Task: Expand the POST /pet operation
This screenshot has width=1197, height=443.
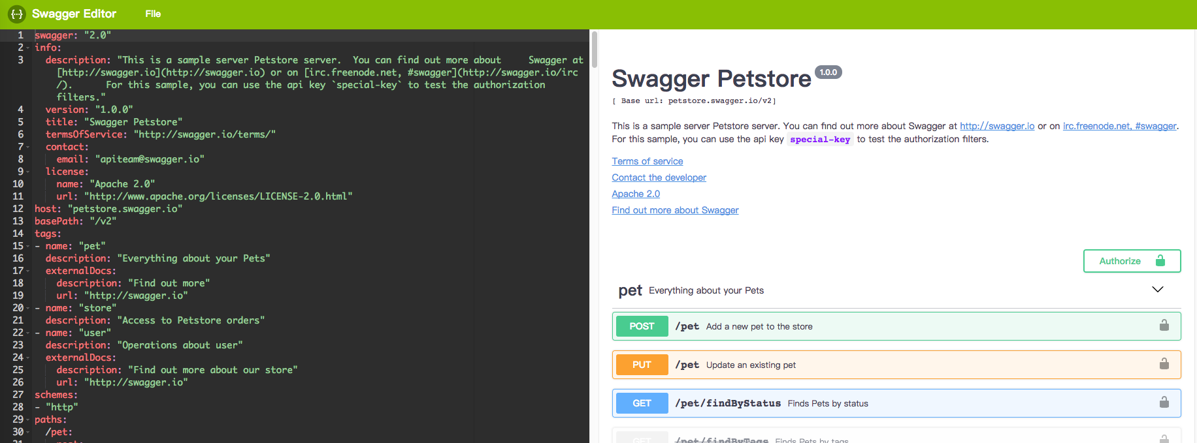Action: (896, 326)
